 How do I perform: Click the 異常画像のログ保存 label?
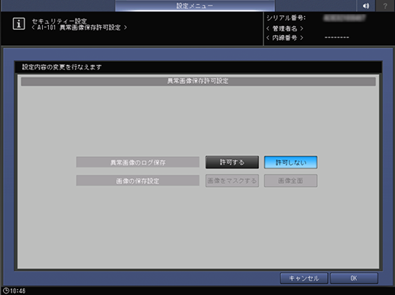click(x=138, y=162)
